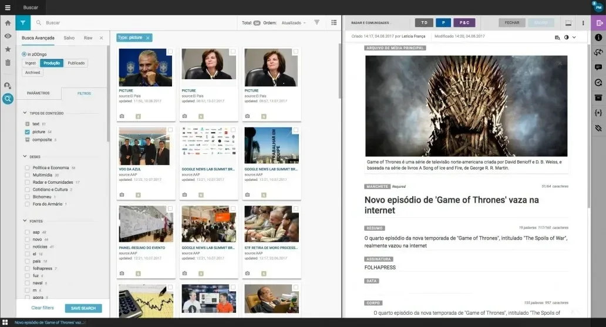Screen dimensions: 606x327
Task: Open the comments panel icon
Action: coord(598,68)
